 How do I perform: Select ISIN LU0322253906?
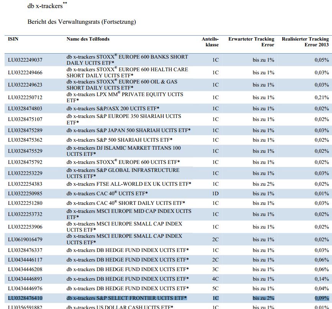tap(25, 227)
